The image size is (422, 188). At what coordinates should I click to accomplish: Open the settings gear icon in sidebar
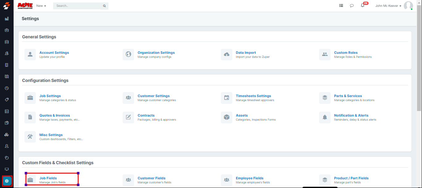click(7, 181)
